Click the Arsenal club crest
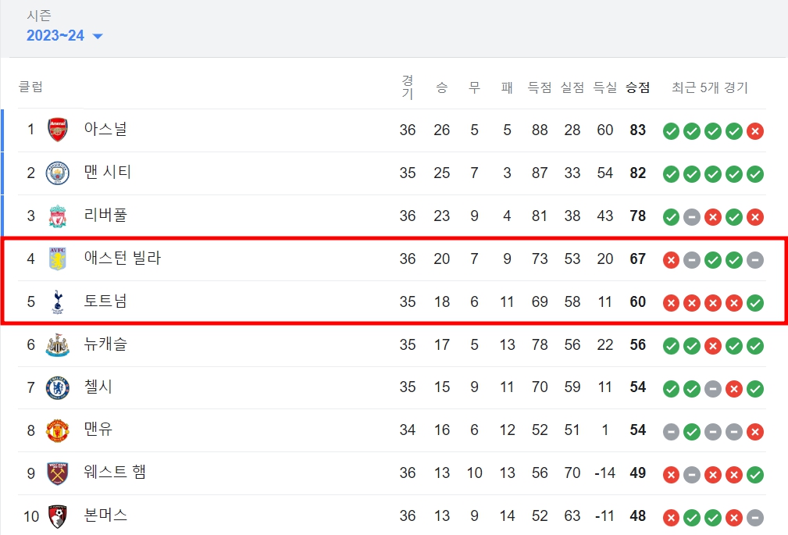Viewport: 788px width, 535px height. pos(58,130)
